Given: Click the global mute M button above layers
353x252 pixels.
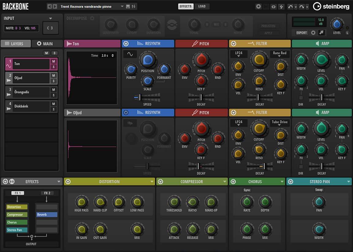Looking at the screenshot, I should [46, 53].
